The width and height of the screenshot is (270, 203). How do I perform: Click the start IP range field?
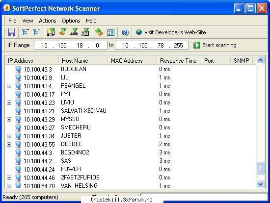[71, 45]
